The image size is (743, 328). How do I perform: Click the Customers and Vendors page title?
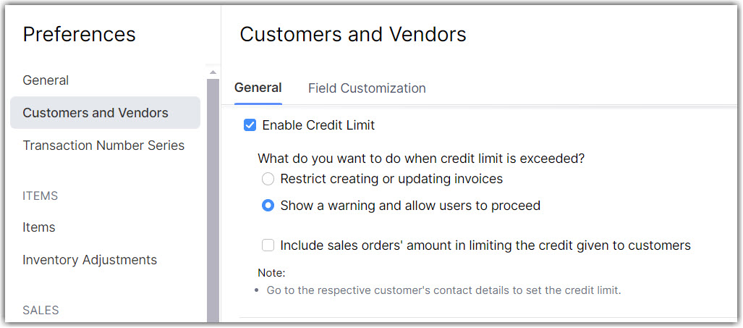[353, 34]
